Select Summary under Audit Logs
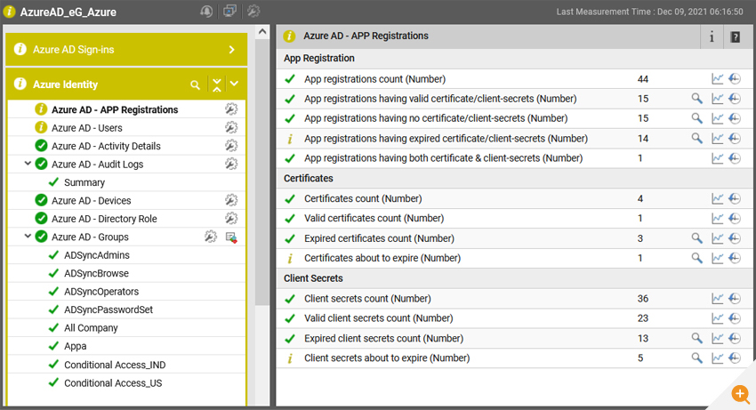 [x=84, y=182]
